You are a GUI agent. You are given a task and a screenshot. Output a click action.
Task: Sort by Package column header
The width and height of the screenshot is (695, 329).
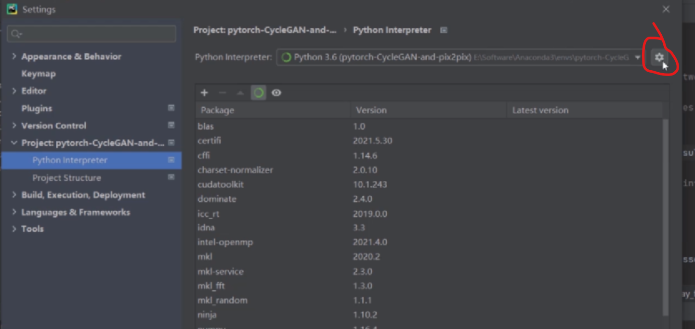273,110
